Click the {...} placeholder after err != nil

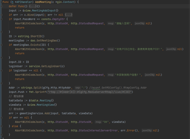coord(69,15)
